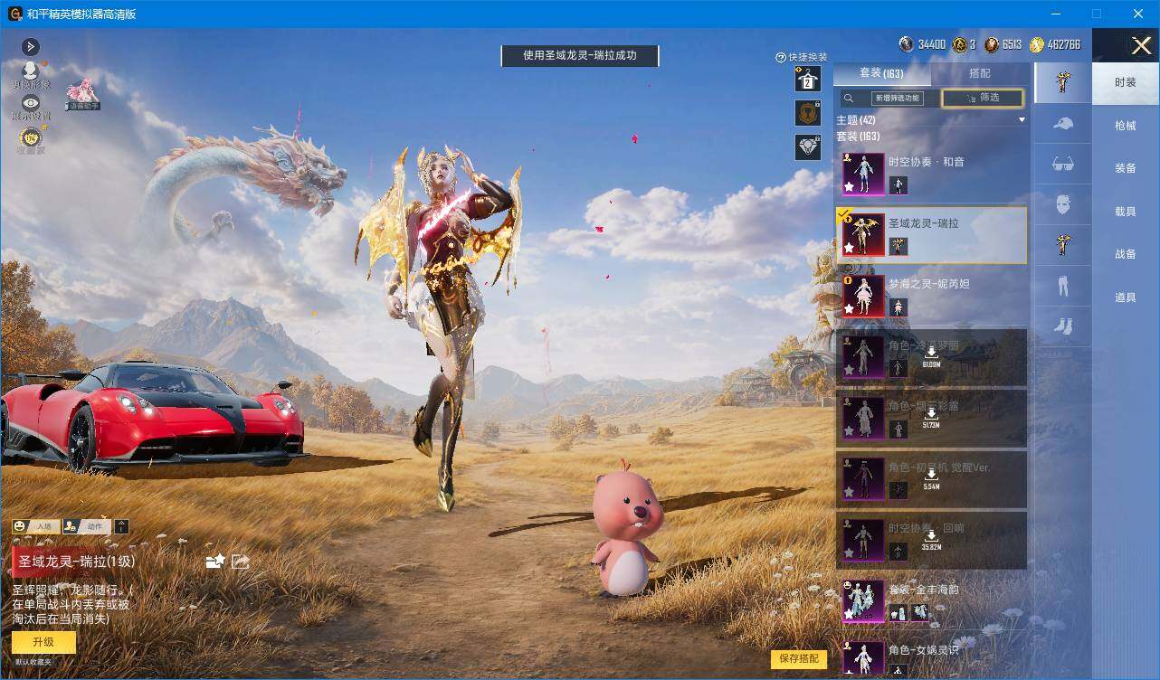Select the winged costume category below mask icon
The image size is (1160, 680).
pyautogui.click(x=1063, y=246)
